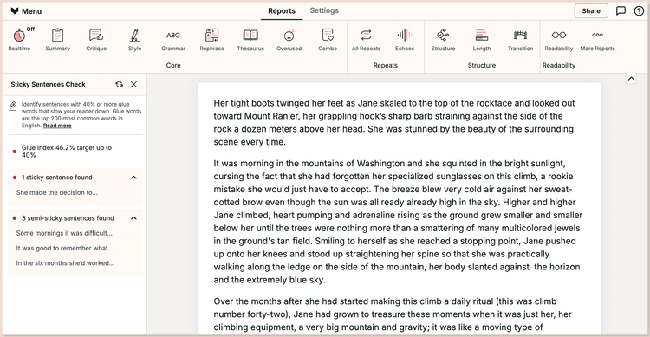This screenshot has height=337, width=650.
Task: Toggle the Realtime checking timer
Action: [19, 39]
